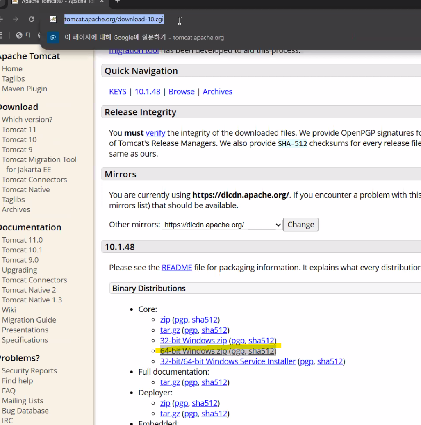Open sha512 for the Core tar.gz
Image resolution: width=421 pixels, height=425 pixels.
click(214, 330)
